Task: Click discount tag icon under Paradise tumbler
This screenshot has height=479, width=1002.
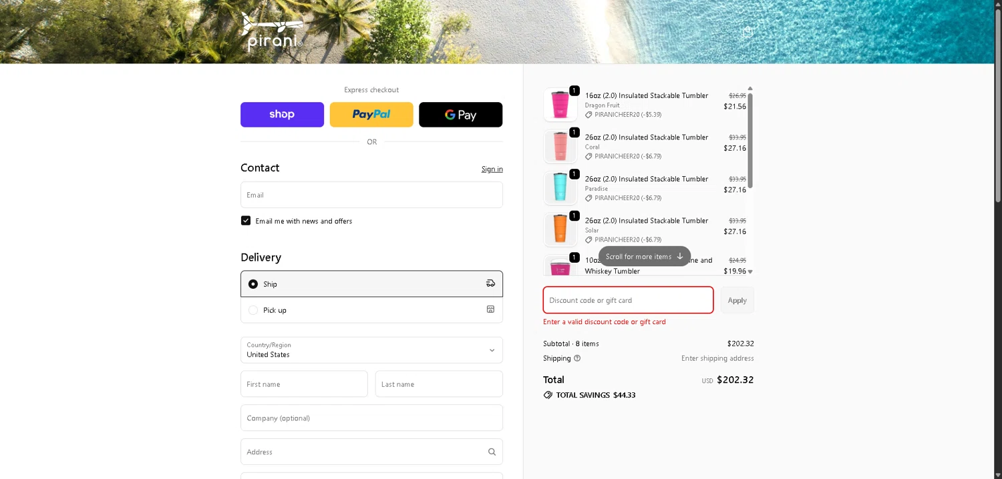Action: [589, 198]
